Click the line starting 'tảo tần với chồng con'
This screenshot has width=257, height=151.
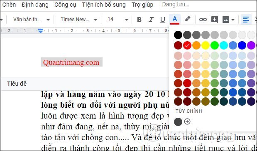click(x=149, y=138)
